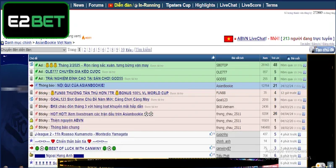Click the Vietnam flag next to ABVN LiveChat

pyautogui.click(x=228, y=39)
